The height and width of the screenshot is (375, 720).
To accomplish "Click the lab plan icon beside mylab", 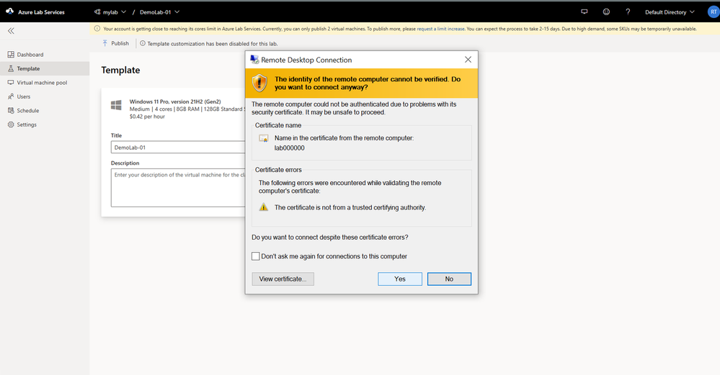I will (x=97, y=12).
